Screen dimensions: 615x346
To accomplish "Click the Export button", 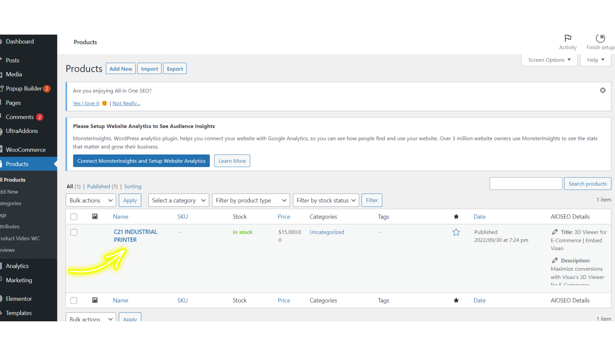I will coord(175,69).
